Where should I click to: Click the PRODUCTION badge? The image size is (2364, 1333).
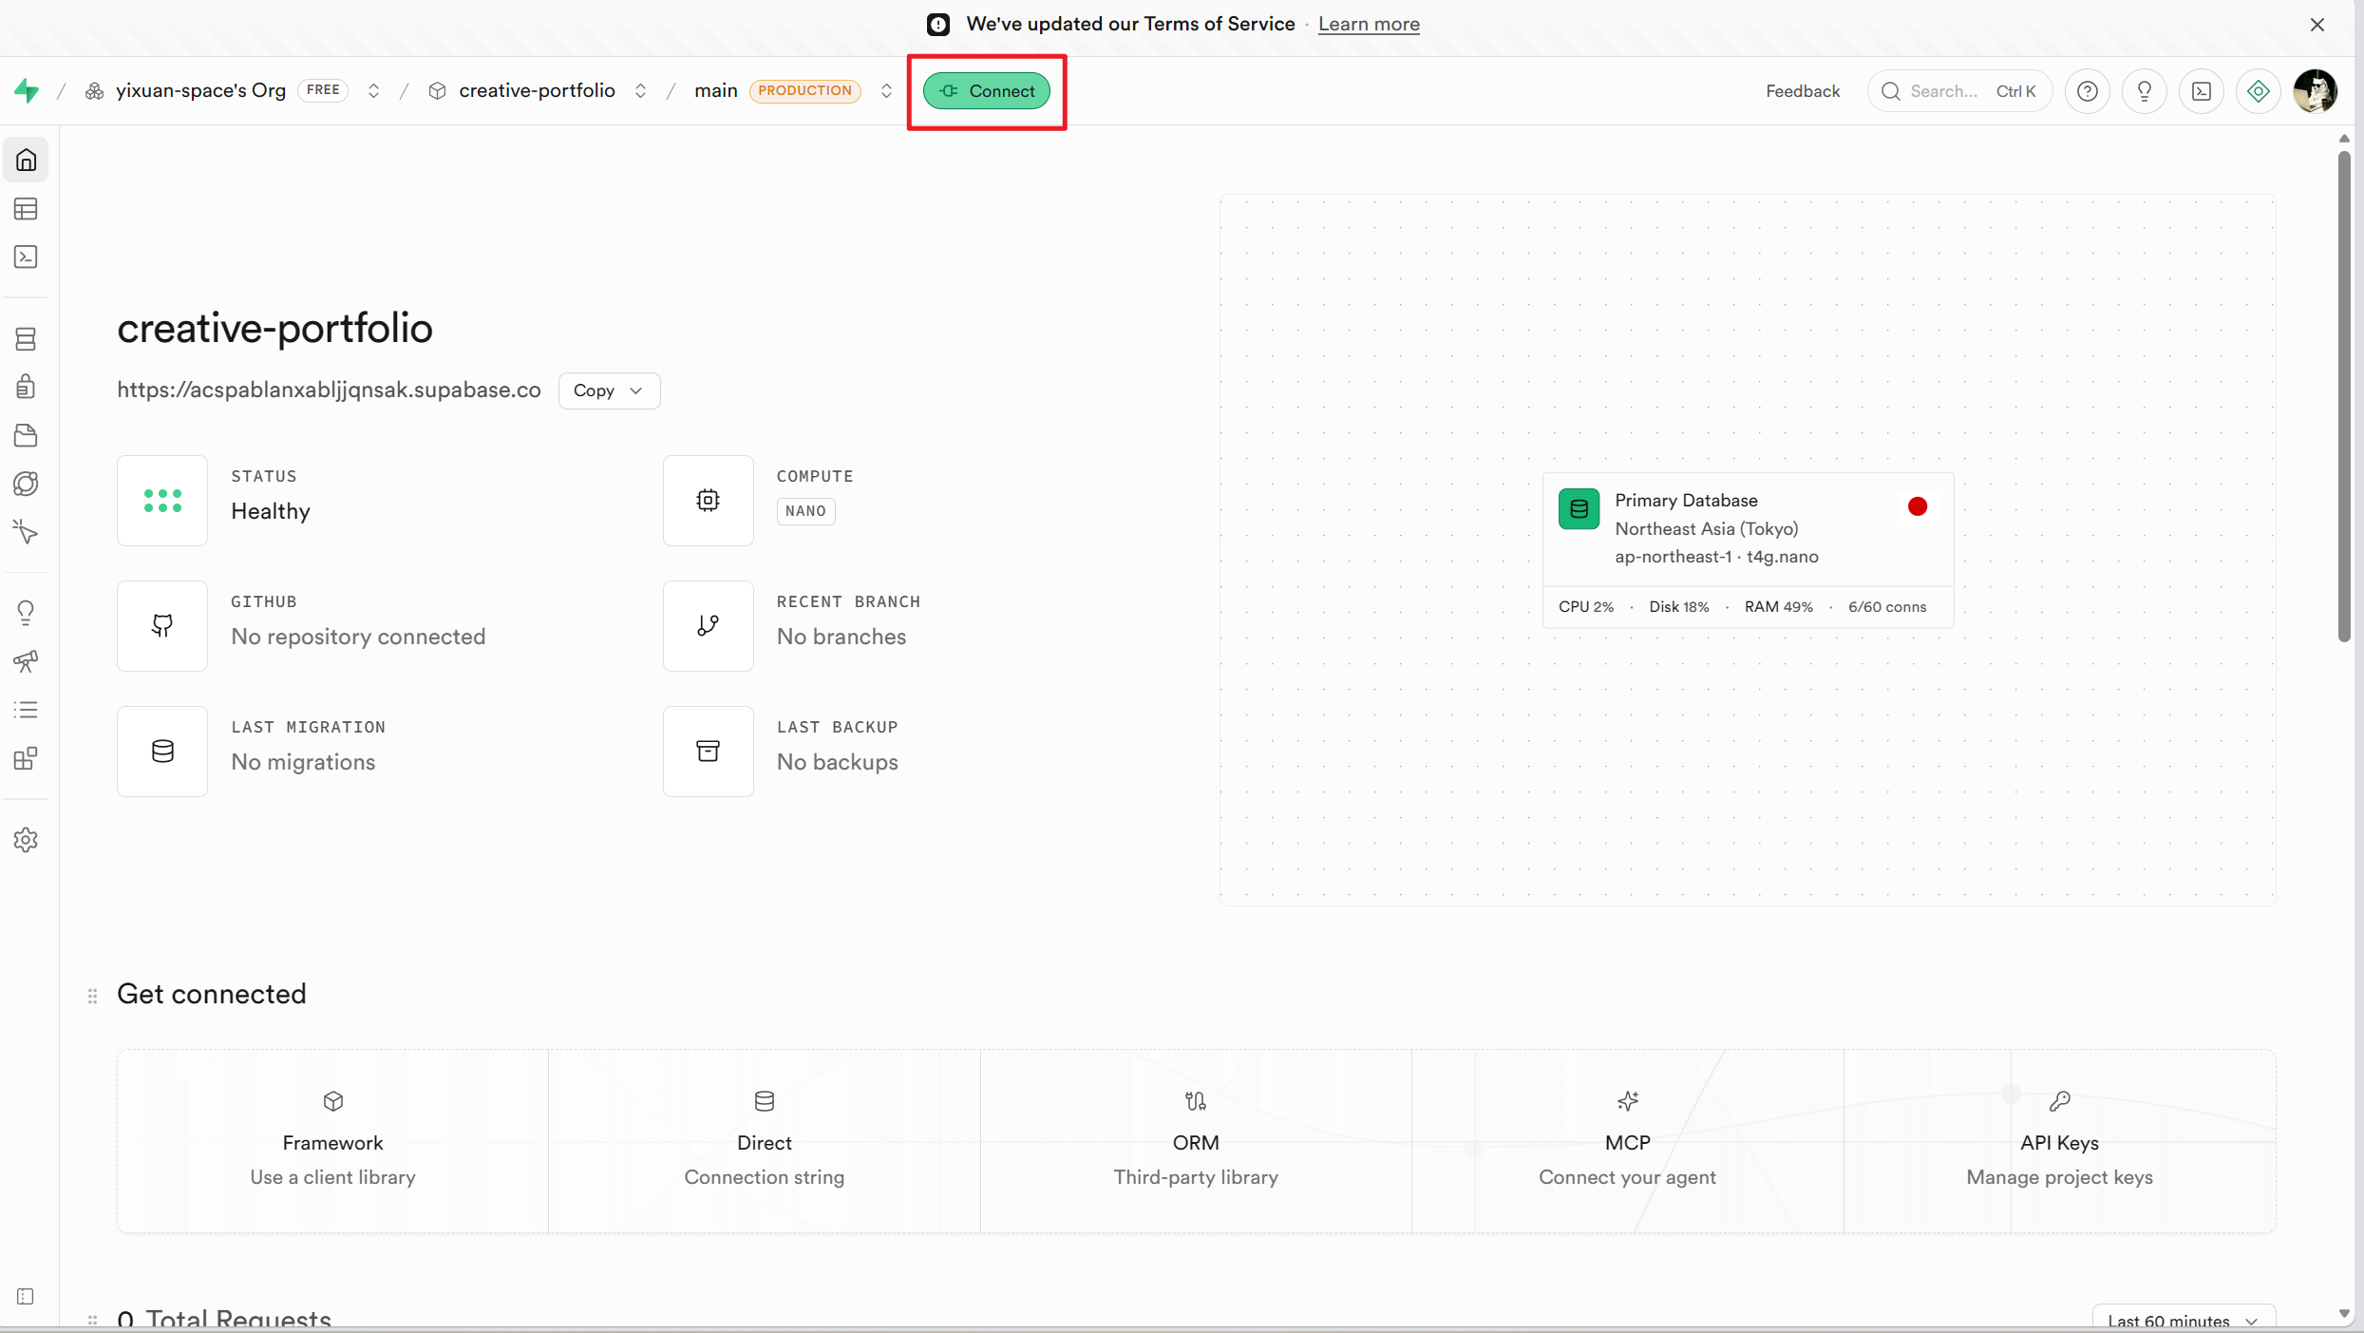(x=804, y=90)
